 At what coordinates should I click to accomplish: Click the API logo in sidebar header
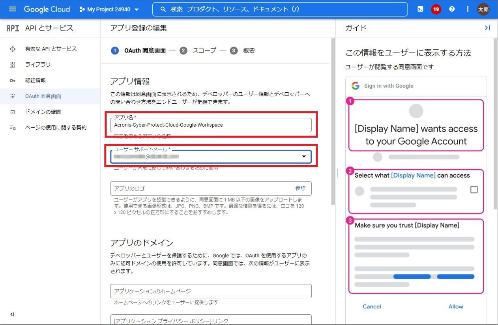13,28
